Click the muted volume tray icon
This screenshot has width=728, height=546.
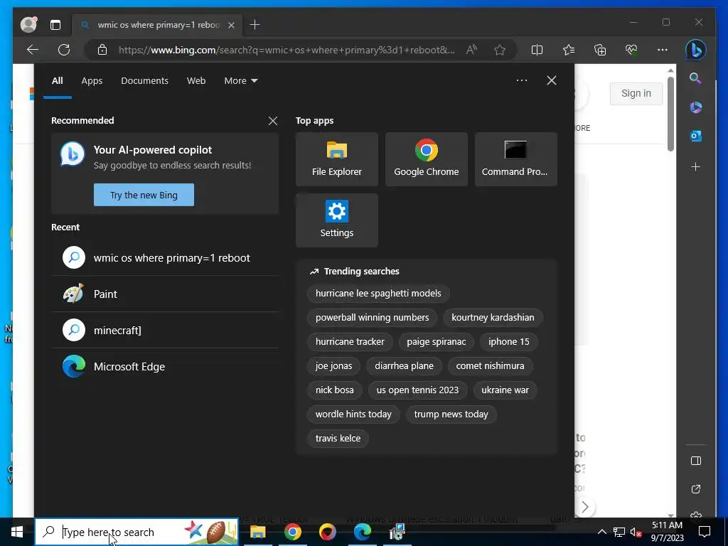[636, 532]
